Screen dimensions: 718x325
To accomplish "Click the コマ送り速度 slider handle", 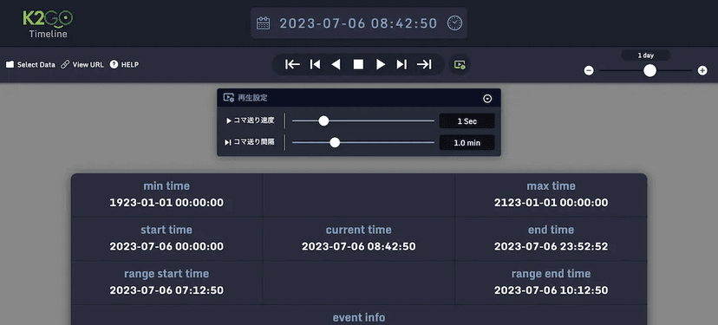I will [323, 120].
